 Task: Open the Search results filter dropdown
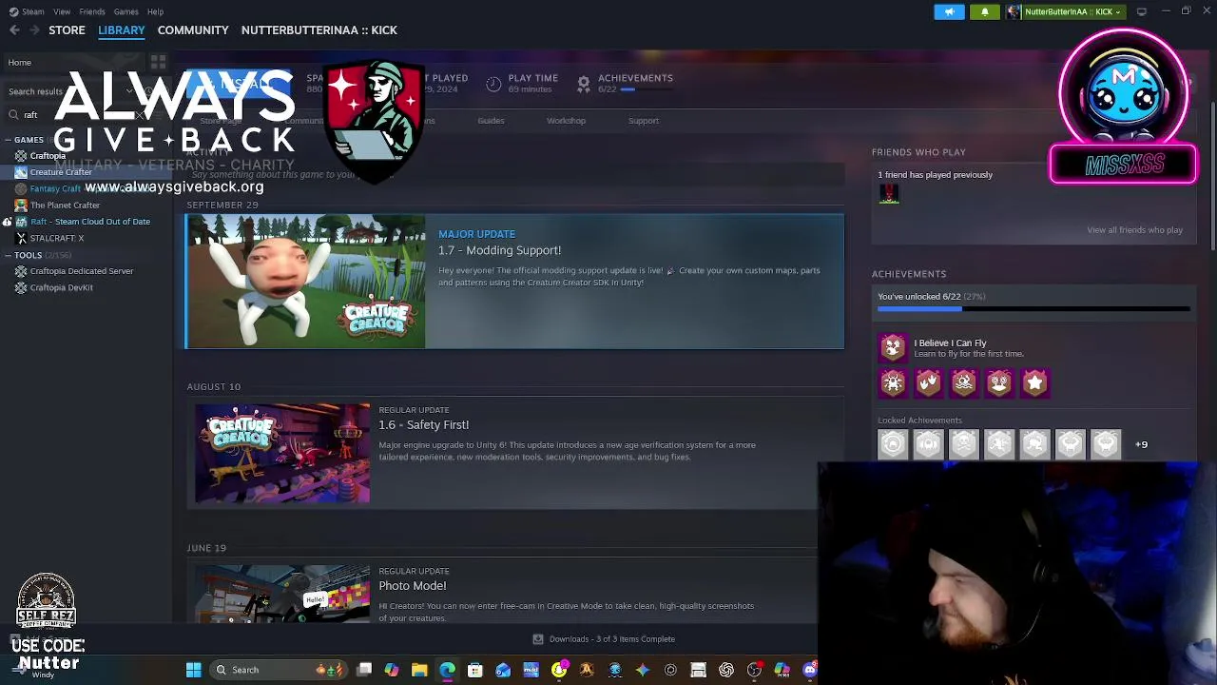click(129, 91)
